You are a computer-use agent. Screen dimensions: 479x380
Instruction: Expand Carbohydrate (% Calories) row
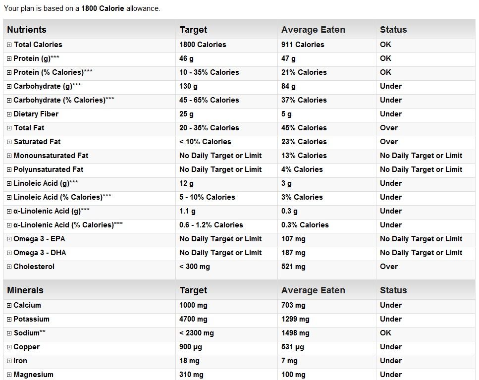[x=9, y=101]
